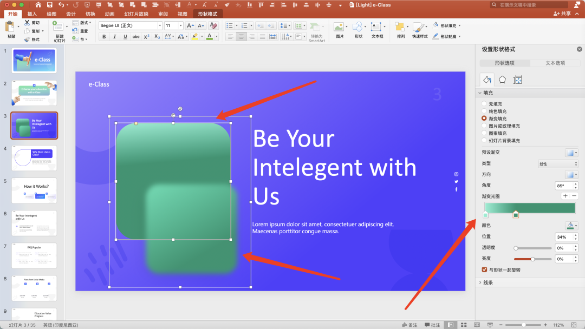Click the Notes (备注) button
The height and width of the screenshot is (329, 585).
[409, 325]
